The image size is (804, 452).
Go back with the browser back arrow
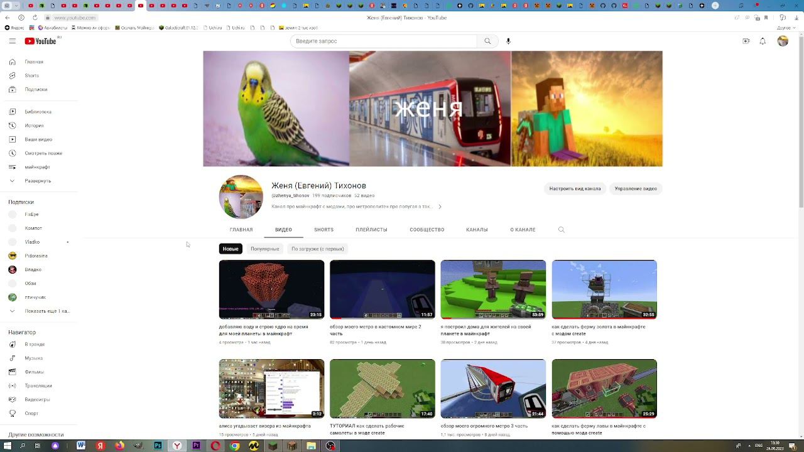point(8,18)
